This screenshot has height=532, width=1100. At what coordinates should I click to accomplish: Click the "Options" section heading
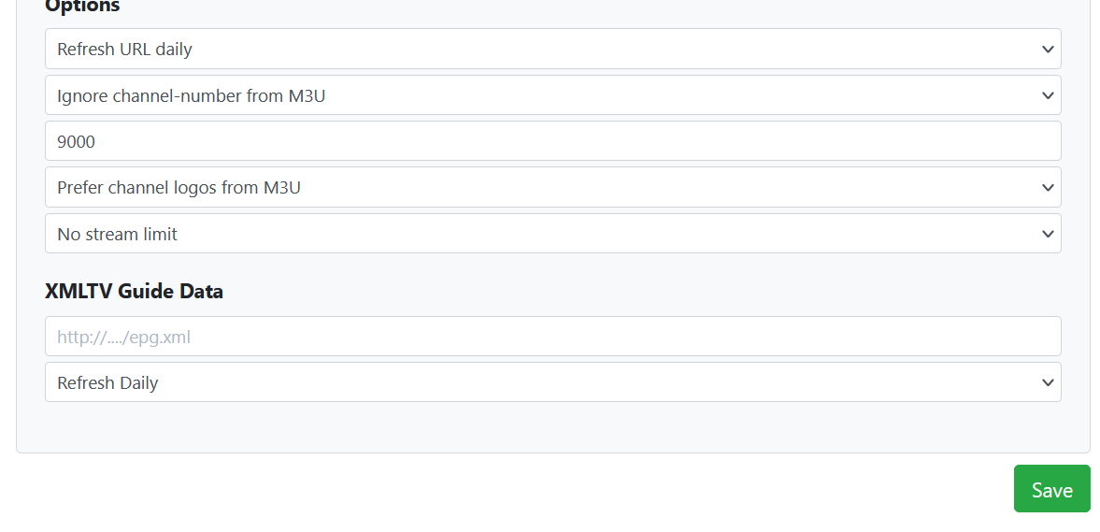pyautogui.click(x=82, y=7)
